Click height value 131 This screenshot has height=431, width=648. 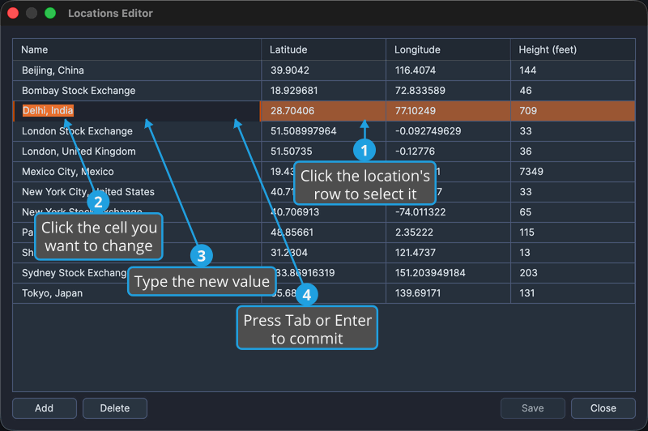pos(527,293)
